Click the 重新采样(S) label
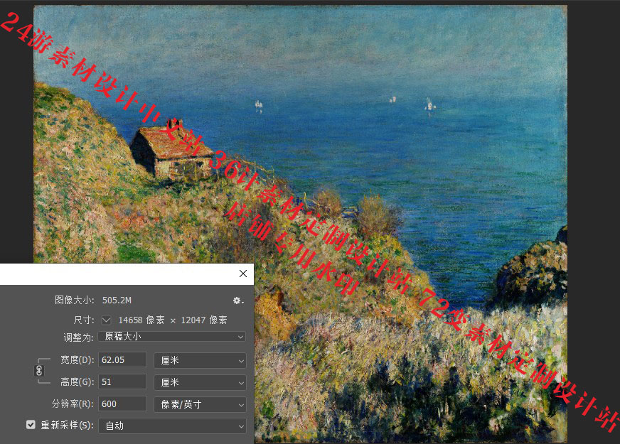This screenshot has height=444, width=620. [x=68, y=425]
